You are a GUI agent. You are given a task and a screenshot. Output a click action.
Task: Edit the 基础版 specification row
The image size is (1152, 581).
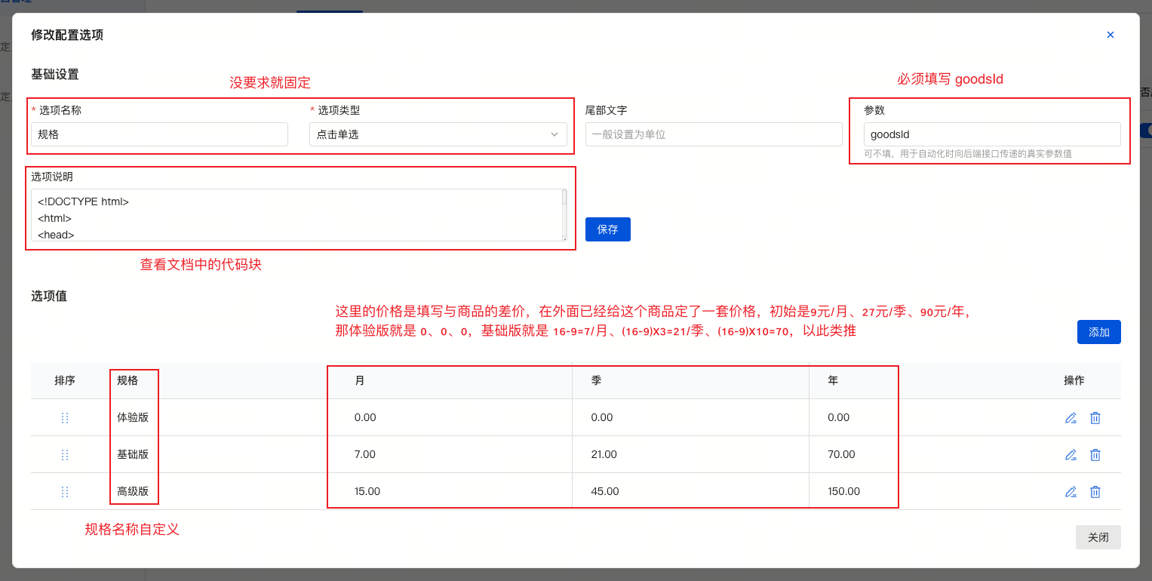click(x=1071, y=455)
